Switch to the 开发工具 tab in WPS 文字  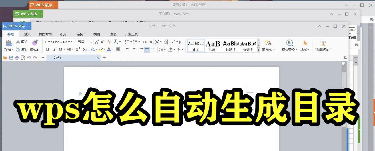coord(131,34)
